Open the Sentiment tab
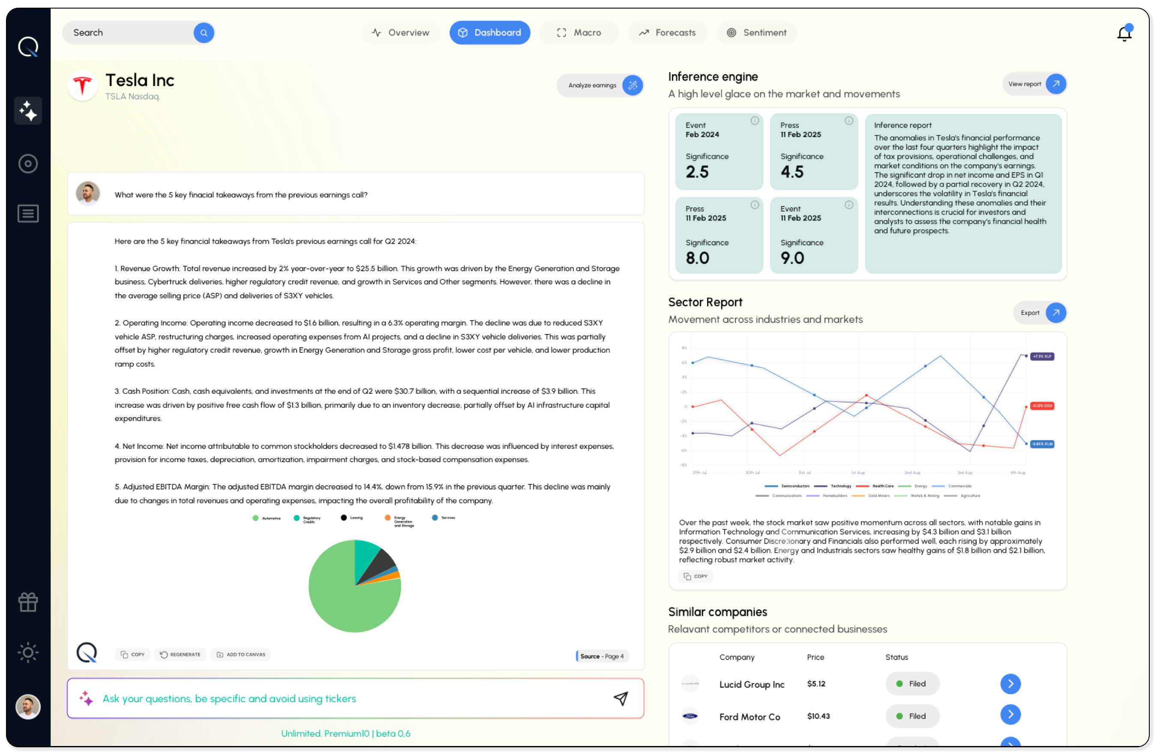 (x=757, y=33)
